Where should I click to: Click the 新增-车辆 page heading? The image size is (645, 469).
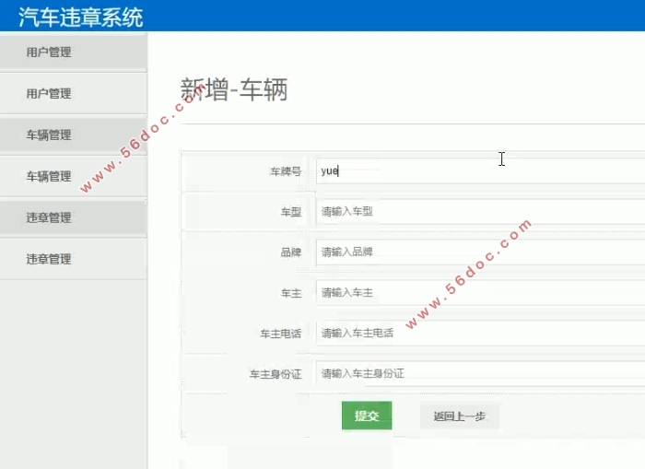234,89
